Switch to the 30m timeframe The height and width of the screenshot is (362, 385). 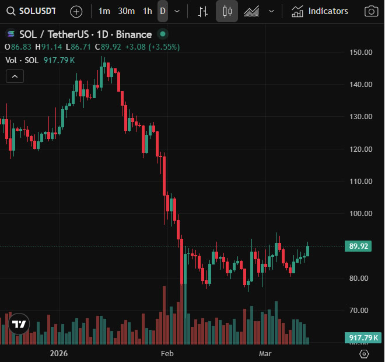coord(126,11)
